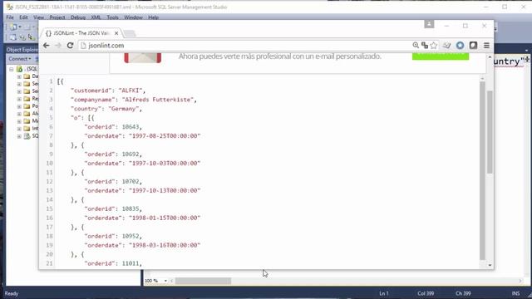
Task: Click the second icon in SSMS second toolbar row
Action: [x=22, y=37]
